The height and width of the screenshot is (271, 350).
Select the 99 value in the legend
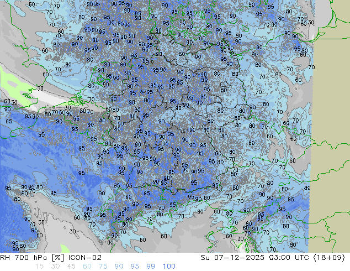click(151, 267)
